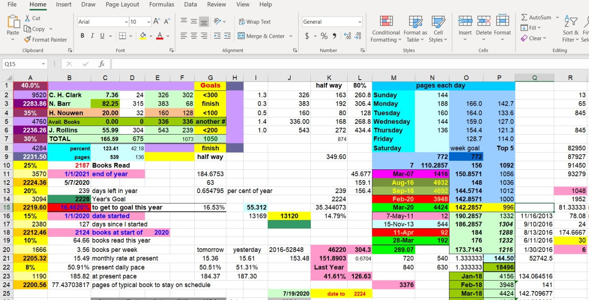
Task: Click Accounting Number Format dollar icon
Action: 307,36
